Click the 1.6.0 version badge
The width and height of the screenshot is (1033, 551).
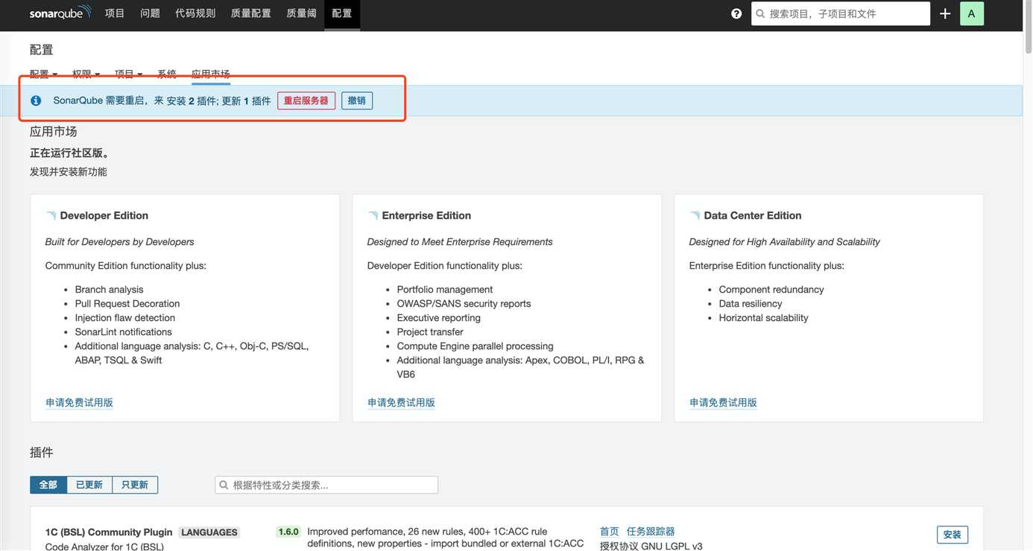[x=288, y=532]
